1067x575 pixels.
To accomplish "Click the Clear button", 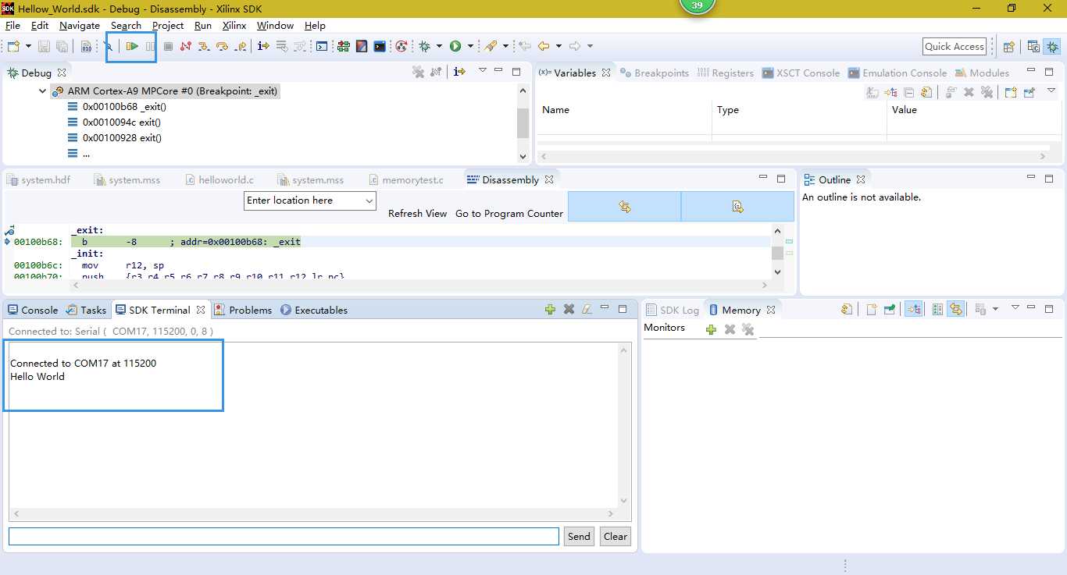I will pyautogui.click(x=616, y=536).
